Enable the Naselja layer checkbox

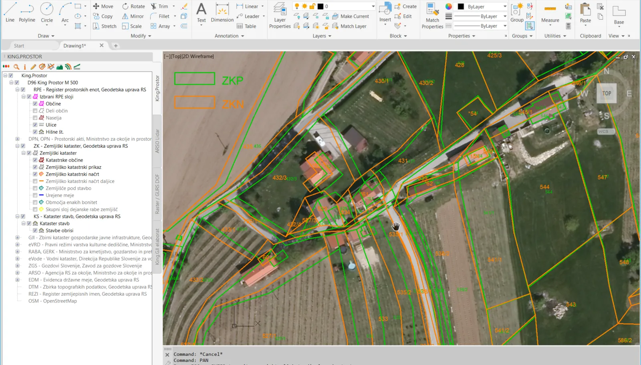click(x=35, y=118)
